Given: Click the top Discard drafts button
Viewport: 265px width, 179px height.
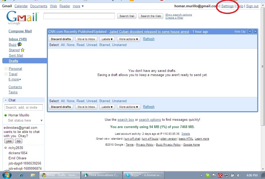Looking at the screenshot, I should (x=61, y=39).
